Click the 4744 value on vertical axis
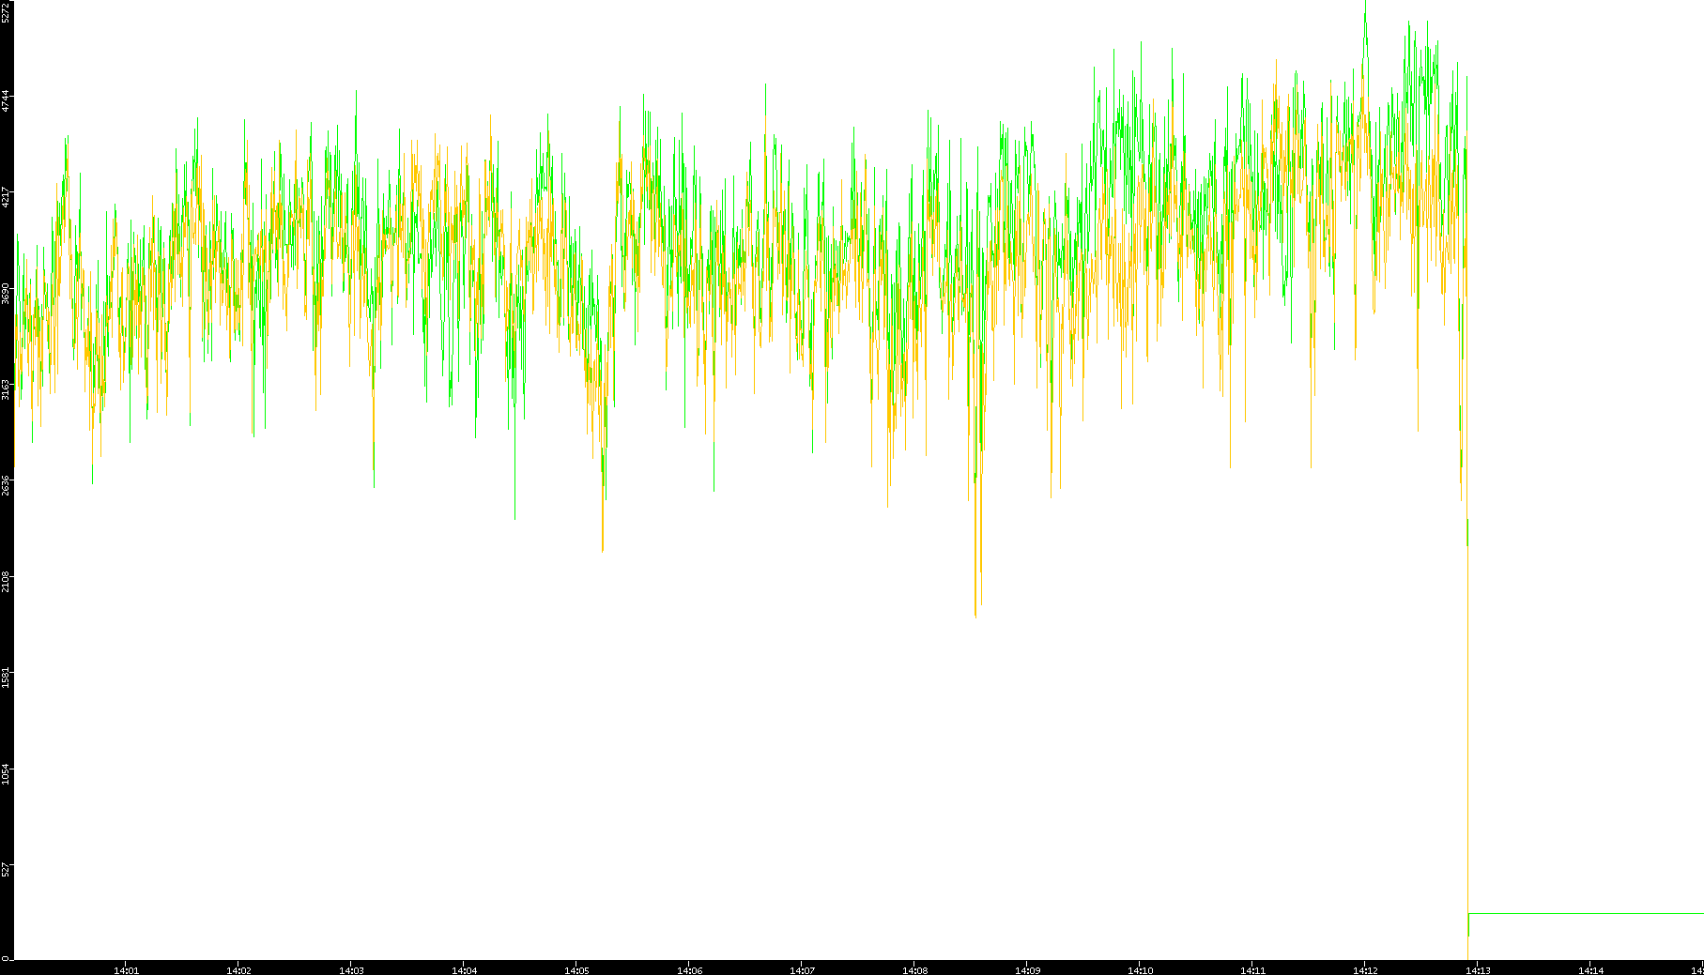This screenshot has width=1704, height=975. click(6, 100)
